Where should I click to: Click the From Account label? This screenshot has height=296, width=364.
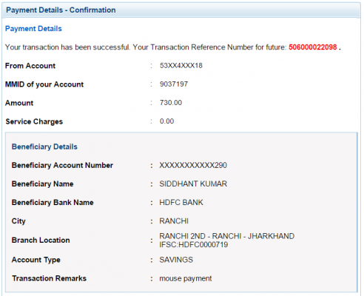tap(30, 66)
